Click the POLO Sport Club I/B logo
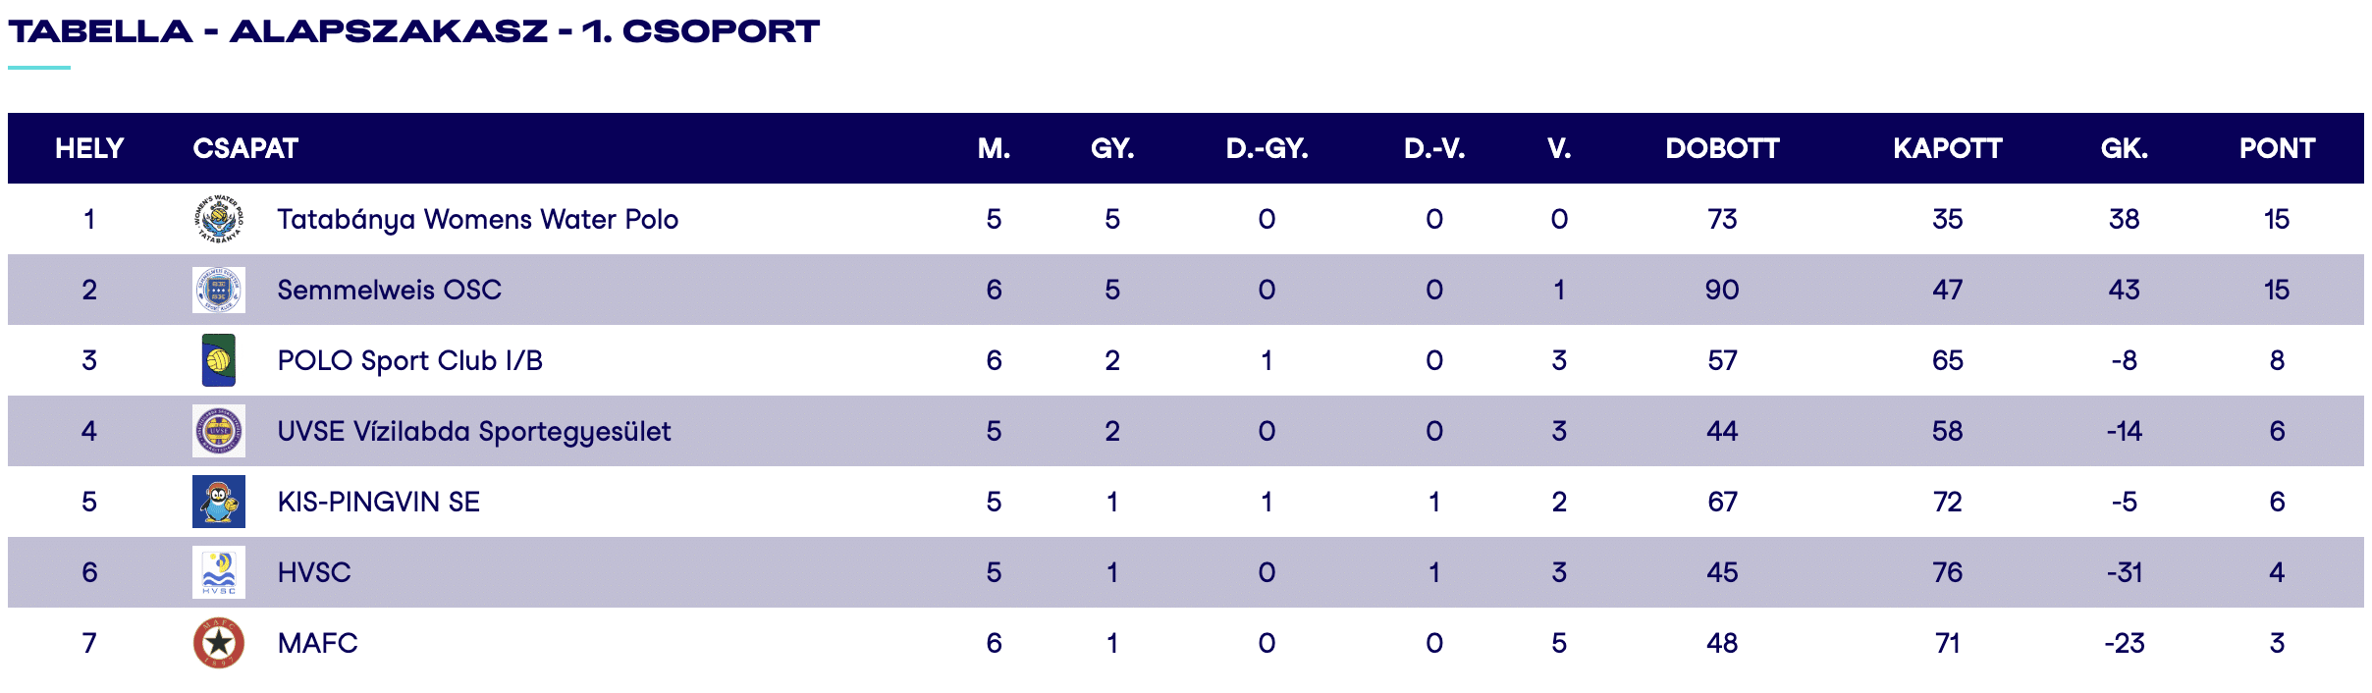2372x693 pixels. [x=218, y=360]
